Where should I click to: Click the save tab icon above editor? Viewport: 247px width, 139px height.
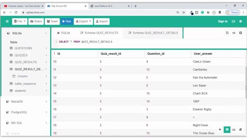pos(227,33)
